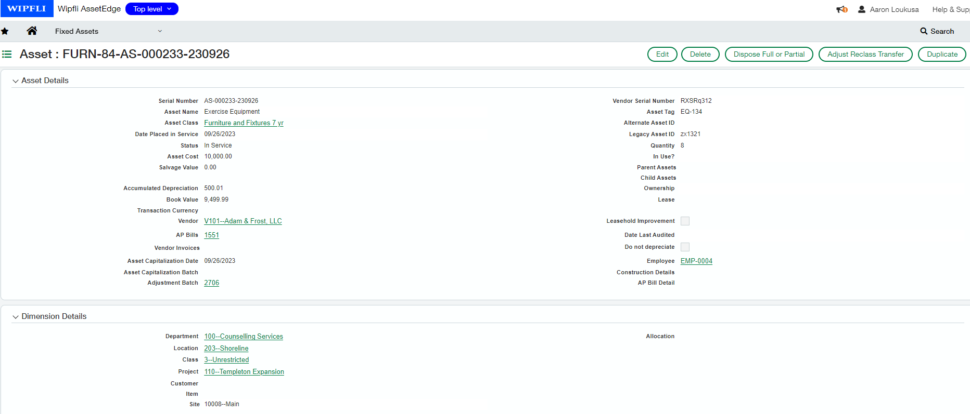Click the favorites star icon
970x414 pixels.
(5, 31)
